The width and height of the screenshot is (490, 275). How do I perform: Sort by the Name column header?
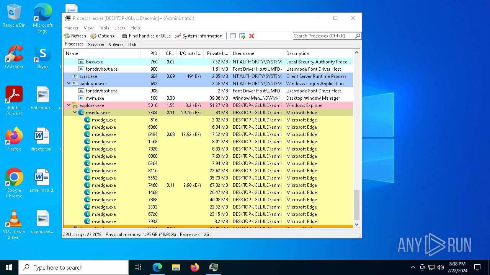[102, 53]
